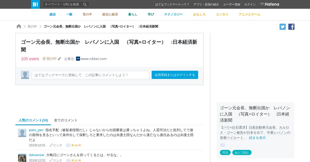Switch to the 人気のコメント(10) tab

point(33,120)
